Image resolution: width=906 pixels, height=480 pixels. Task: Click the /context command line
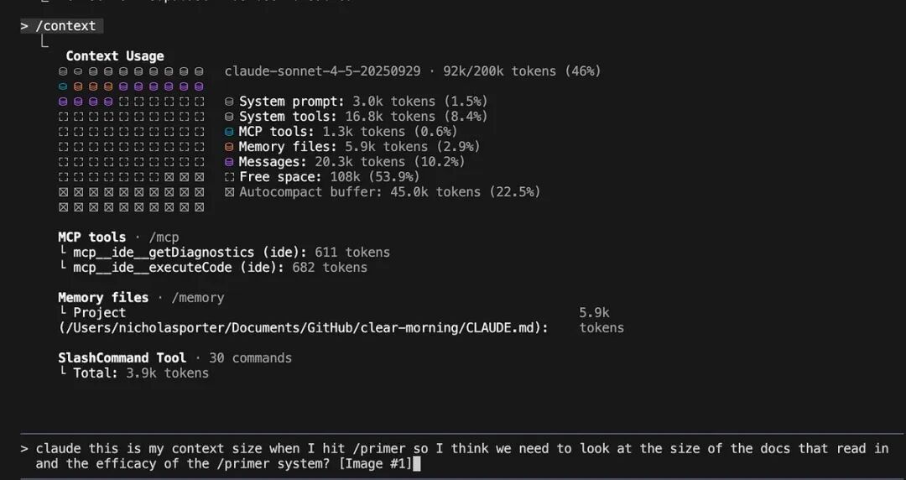click(x=62, y=26)
